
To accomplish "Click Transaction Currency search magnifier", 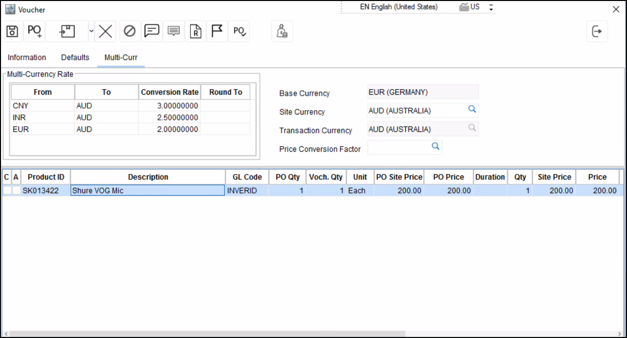I will pyautogui.click(x=472, y=128).
